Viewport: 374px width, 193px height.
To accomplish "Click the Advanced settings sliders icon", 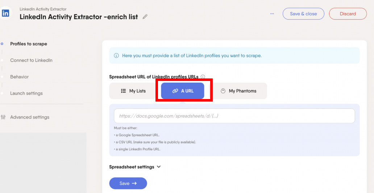I will coord(4,117).
